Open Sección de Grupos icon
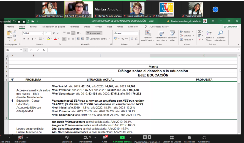The width and height of the screenshot is (244, 143). click(x=172, y=138)
